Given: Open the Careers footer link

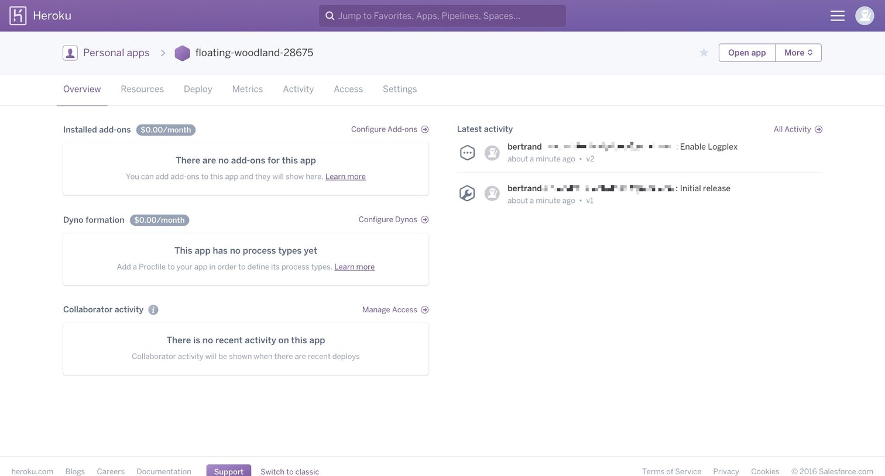Looking at the screenshot, I should click(x=111, y=471).
